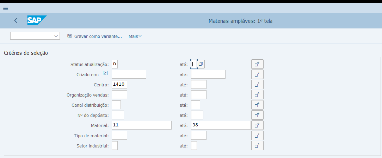Click Tipo de material até field
Viewport: 382px width, 158px height.
(x=199, y=136)
